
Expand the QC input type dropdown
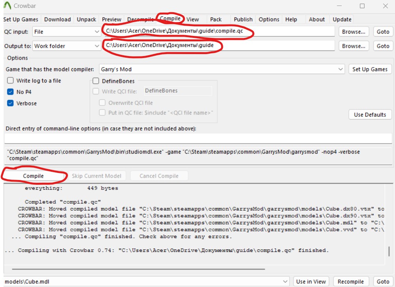66,32
